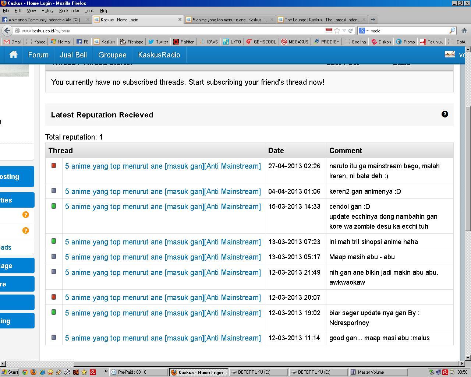Image resolution: width=471 pixels, height=377 pixels.
Task: Expand hidden quick launch chevron
Action: 106,371
